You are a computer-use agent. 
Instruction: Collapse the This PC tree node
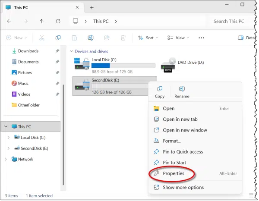[x=6, y=126]
